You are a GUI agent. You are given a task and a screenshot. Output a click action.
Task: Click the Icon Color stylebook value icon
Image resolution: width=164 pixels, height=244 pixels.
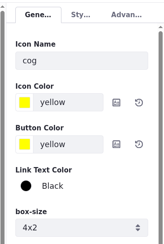click(116, 103)
